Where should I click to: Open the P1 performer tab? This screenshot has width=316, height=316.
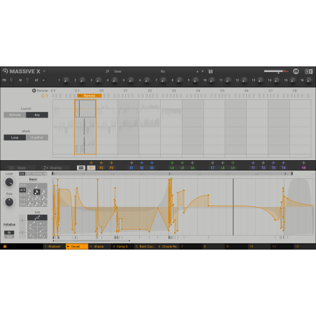(91, 168)
